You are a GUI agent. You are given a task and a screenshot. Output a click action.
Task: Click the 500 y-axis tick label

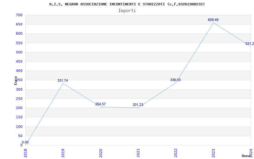(19, 52)
